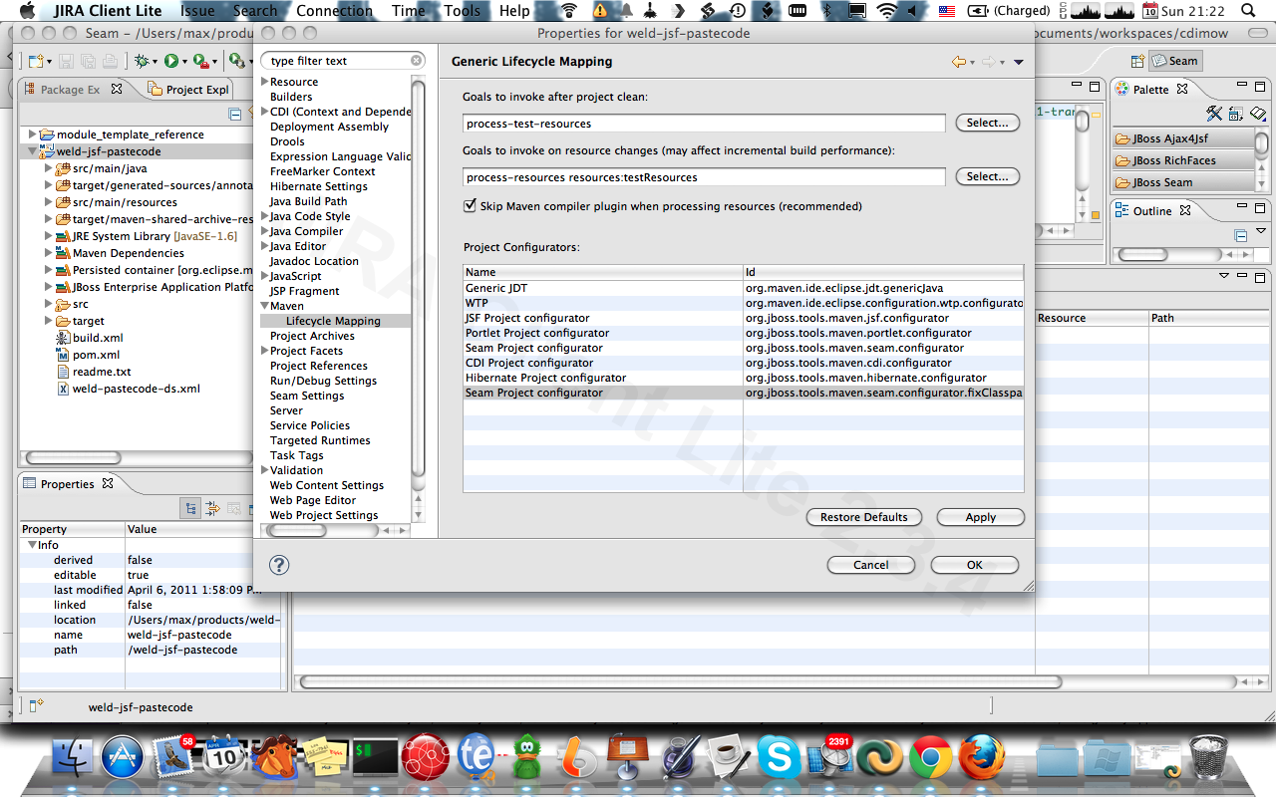Open Finder from the Dock
The width and height of the screenshot is (1276, 797).
click(73, 757)
